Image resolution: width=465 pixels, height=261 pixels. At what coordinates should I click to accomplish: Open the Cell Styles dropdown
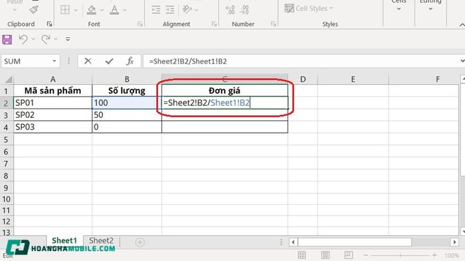(x=309, y=8)
